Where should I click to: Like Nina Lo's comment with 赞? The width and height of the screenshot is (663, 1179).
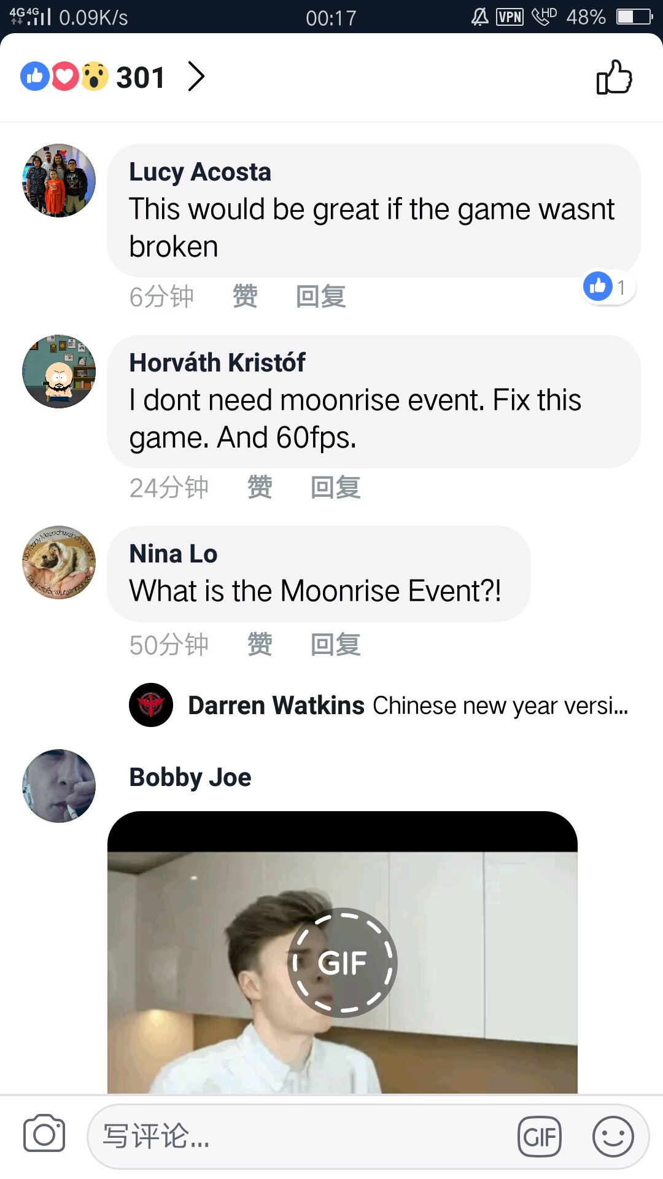click(260, 645)
